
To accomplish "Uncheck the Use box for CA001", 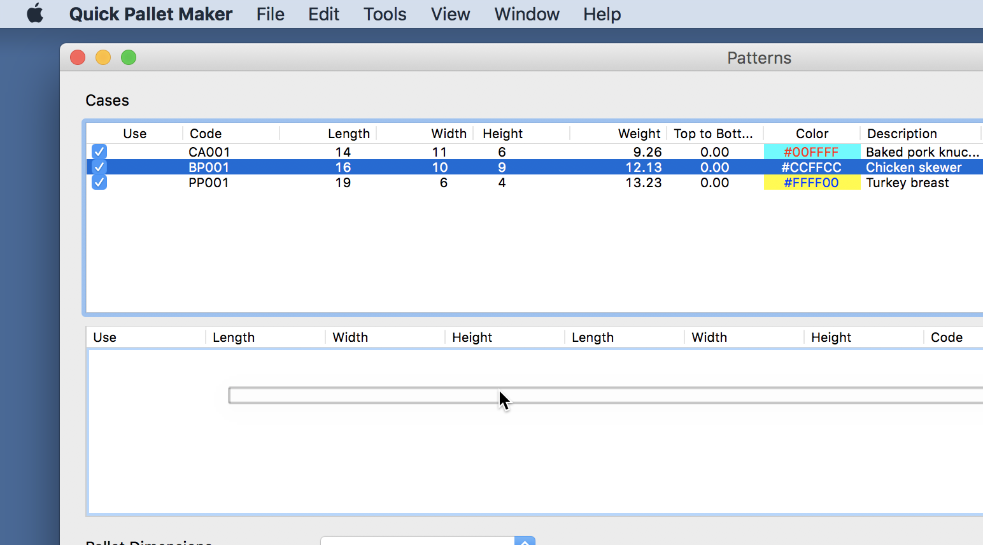I will [x=99, y=152].
